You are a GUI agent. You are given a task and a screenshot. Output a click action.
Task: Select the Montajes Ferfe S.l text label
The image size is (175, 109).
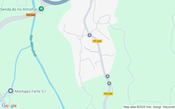(30, 92)
